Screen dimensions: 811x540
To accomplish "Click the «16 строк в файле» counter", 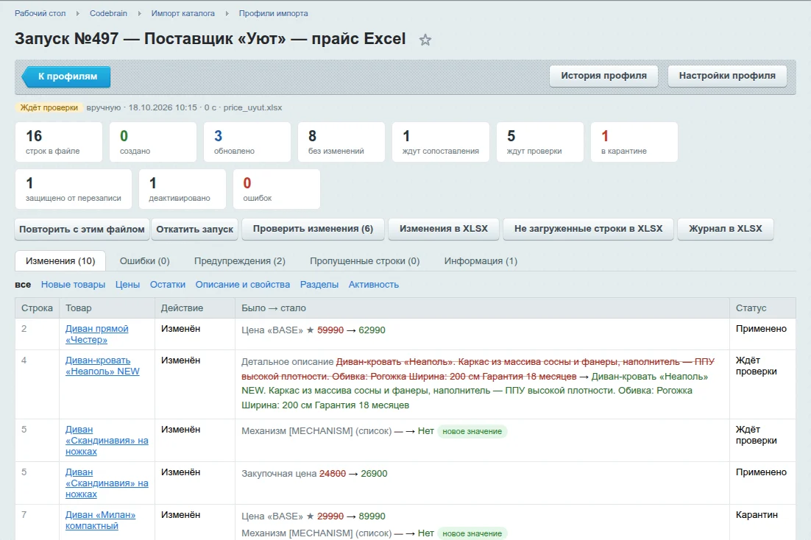I will pos(59,142).
